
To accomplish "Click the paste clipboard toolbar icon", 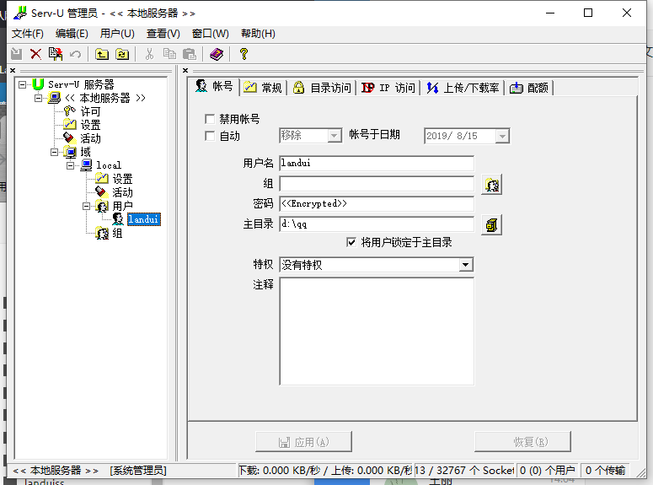I will [x=190, y=54].
